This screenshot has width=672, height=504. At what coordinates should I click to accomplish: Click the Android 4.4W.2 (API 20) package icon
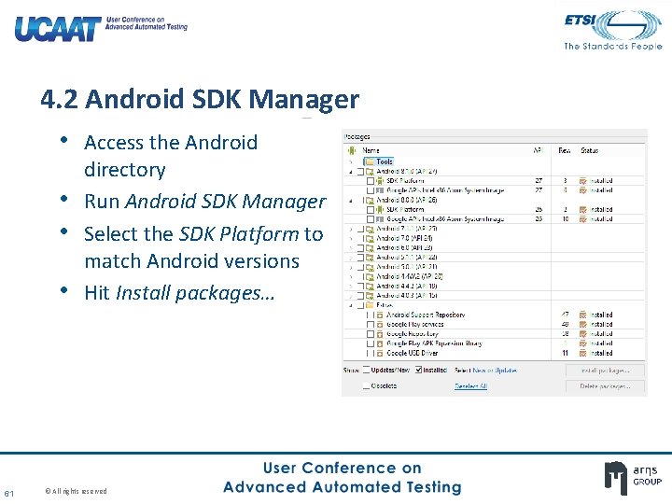point(370,276)
